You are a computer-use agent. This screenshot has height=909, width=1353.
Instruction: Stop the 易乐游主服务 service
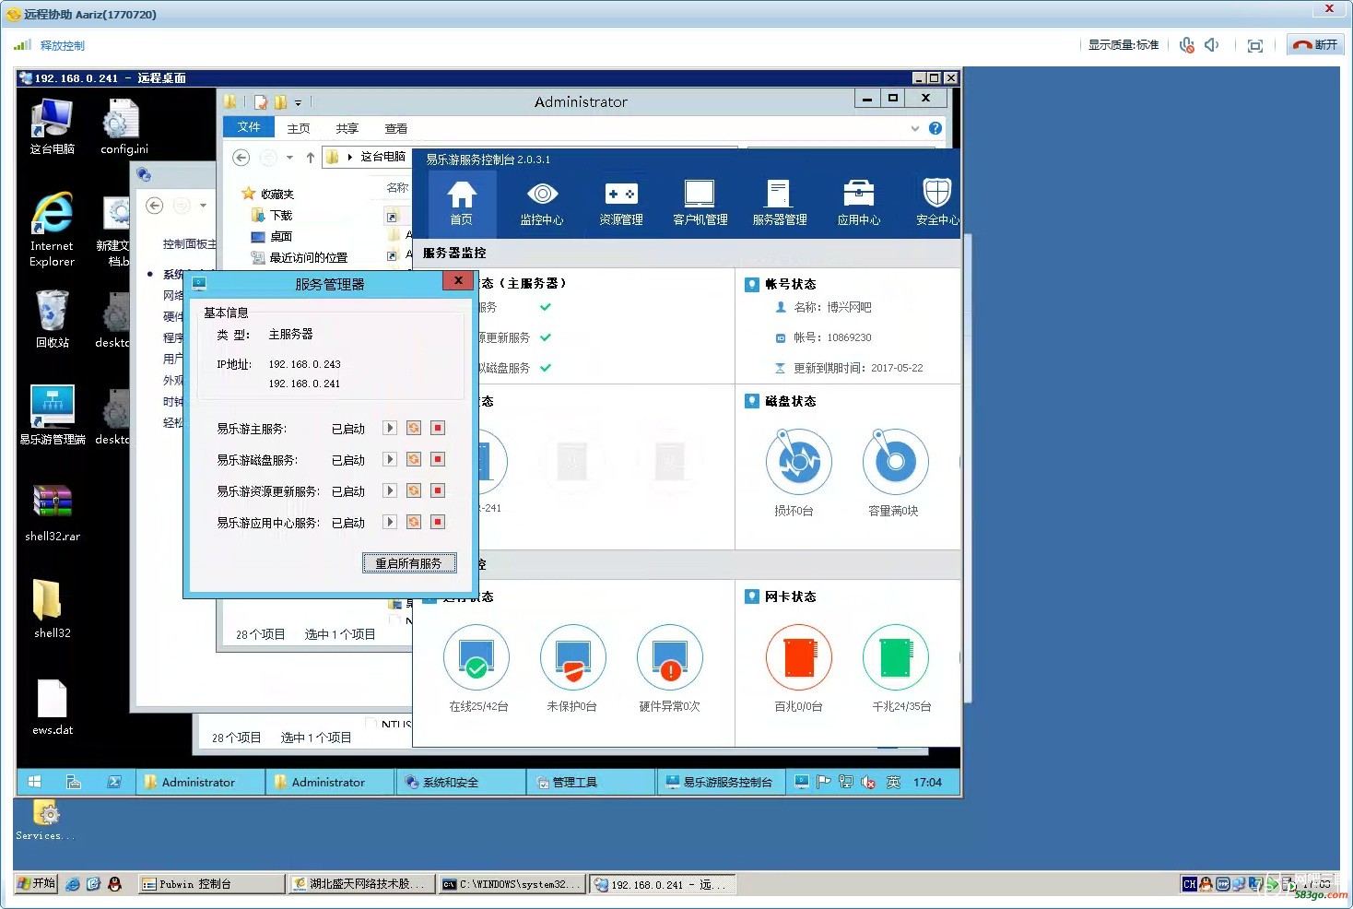click(x=438, y=428)
